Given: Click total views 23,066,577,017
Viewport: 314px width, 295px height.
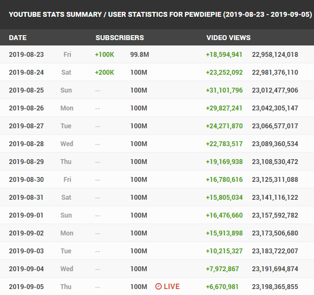Looking at the screenshot, I should (x=275, y=126).
